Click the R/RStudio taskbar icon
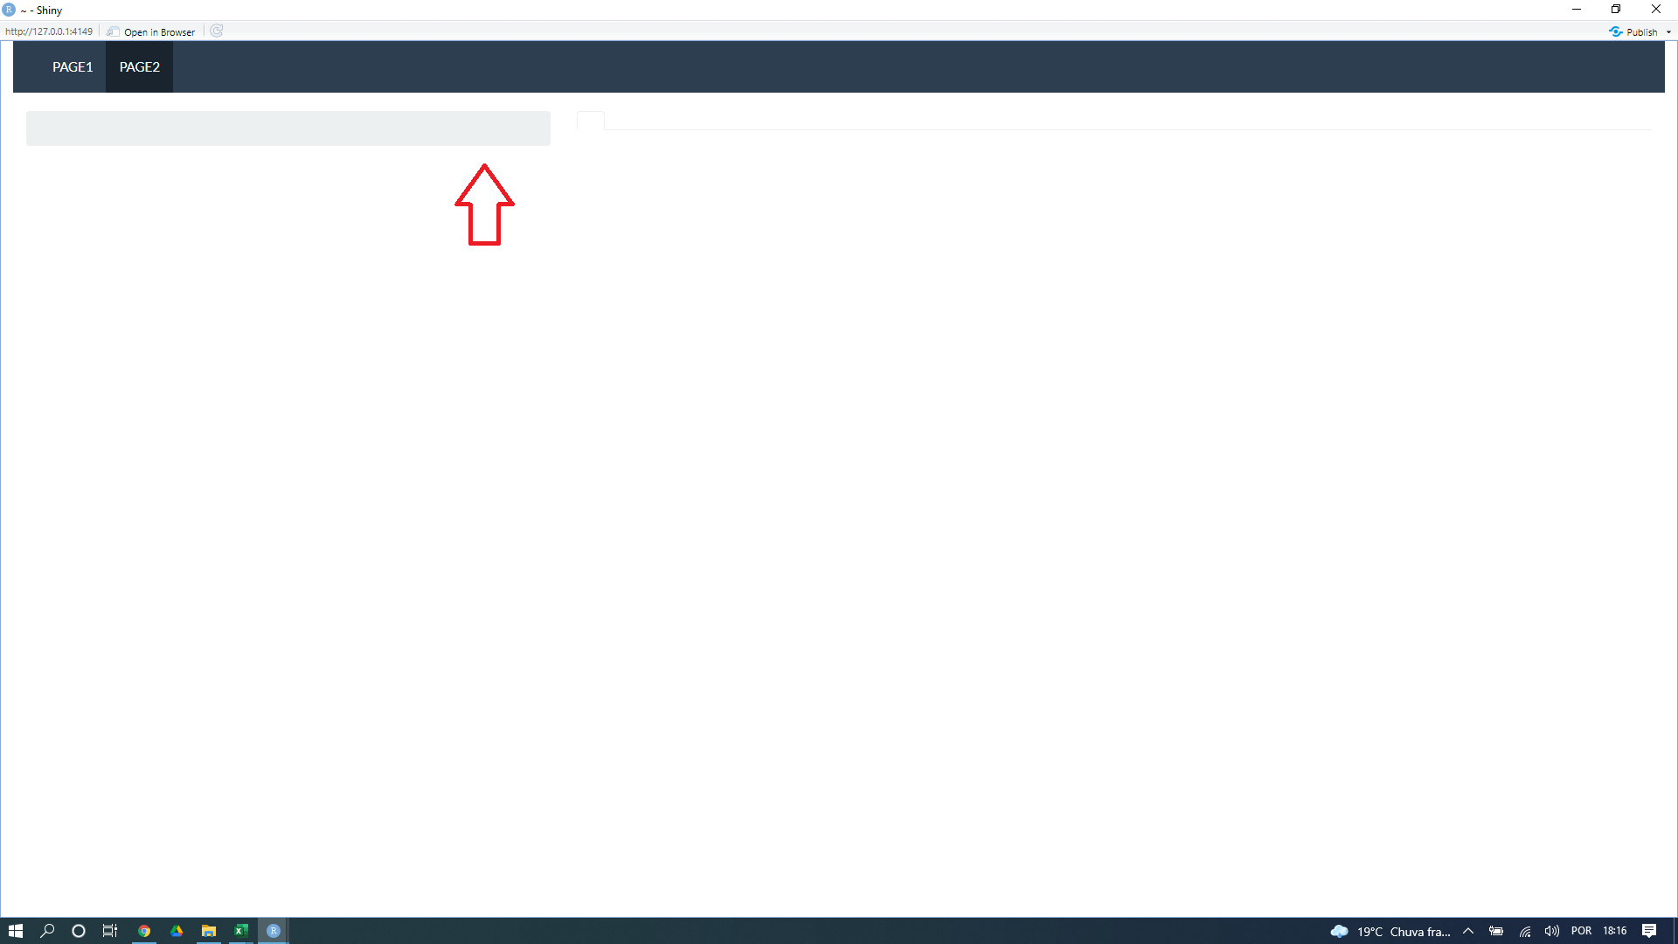 (x=274, y=930)
